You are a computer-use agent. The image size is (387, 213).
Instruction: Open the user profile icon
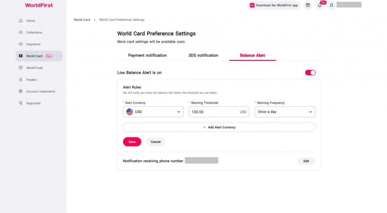click(331, 5)
